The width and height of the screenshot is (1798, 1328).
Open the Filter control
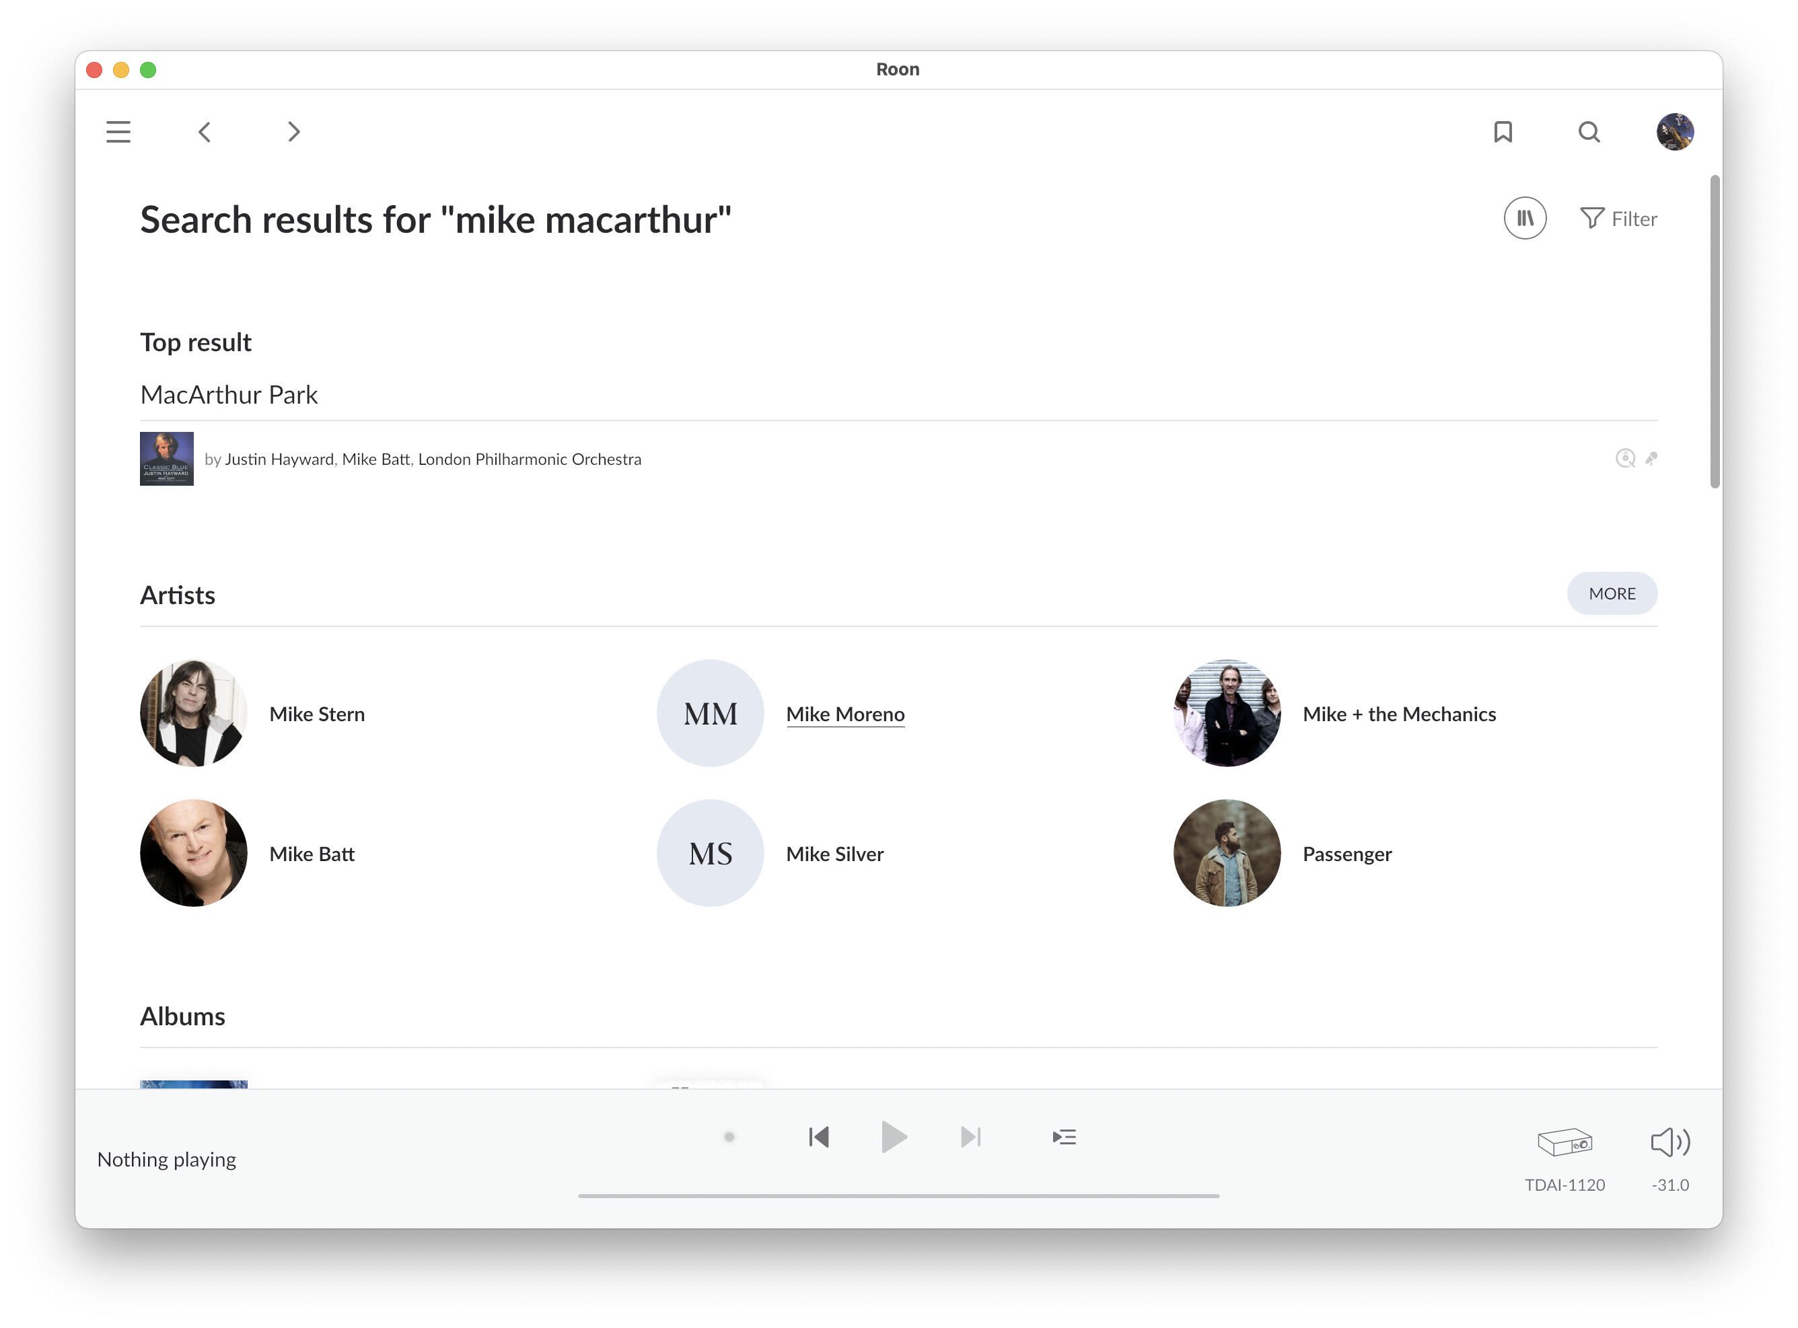click(1618, 219)
